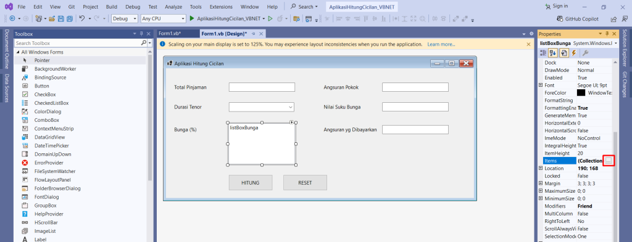Open GitHub Copilot
Image resolution: width=632 pixels, height=242 pixels.
point(578,19)
